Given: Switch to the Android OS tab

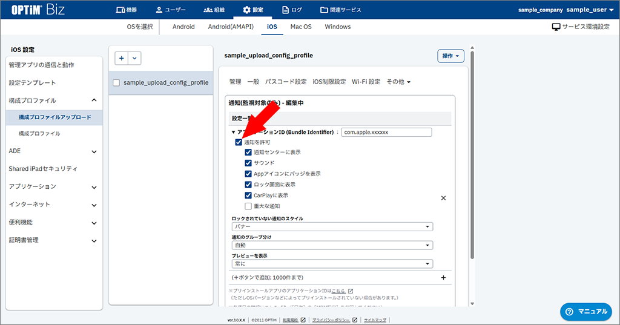Looking at the screenshot, I should 183,27.
